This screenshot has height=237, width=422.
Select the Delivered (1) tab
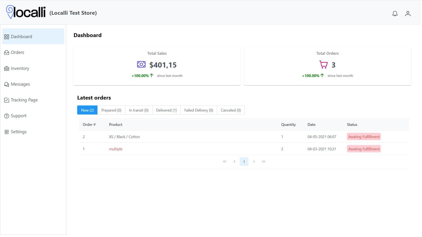(166, 110)
